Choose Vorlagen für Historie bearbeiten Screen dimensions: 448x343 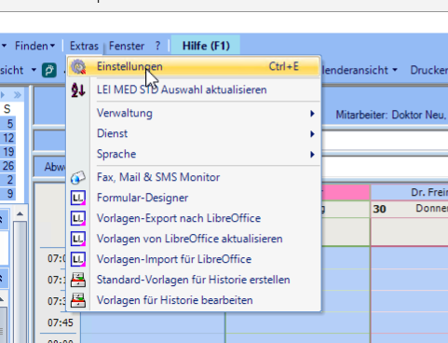click(194, 300)
